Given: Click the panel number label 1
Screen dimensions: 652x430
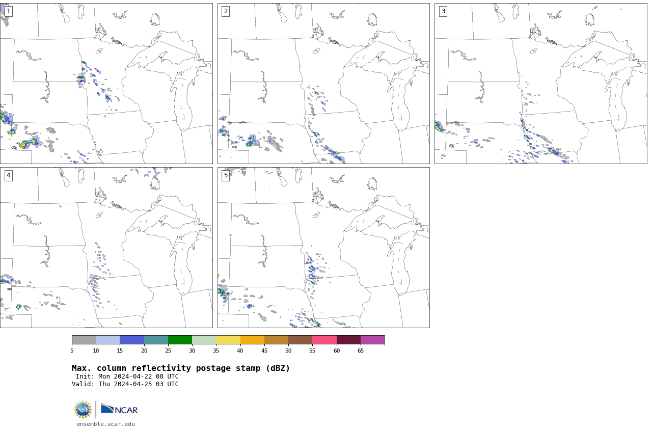Looking at the screenshot, I should tap(8, 11).
